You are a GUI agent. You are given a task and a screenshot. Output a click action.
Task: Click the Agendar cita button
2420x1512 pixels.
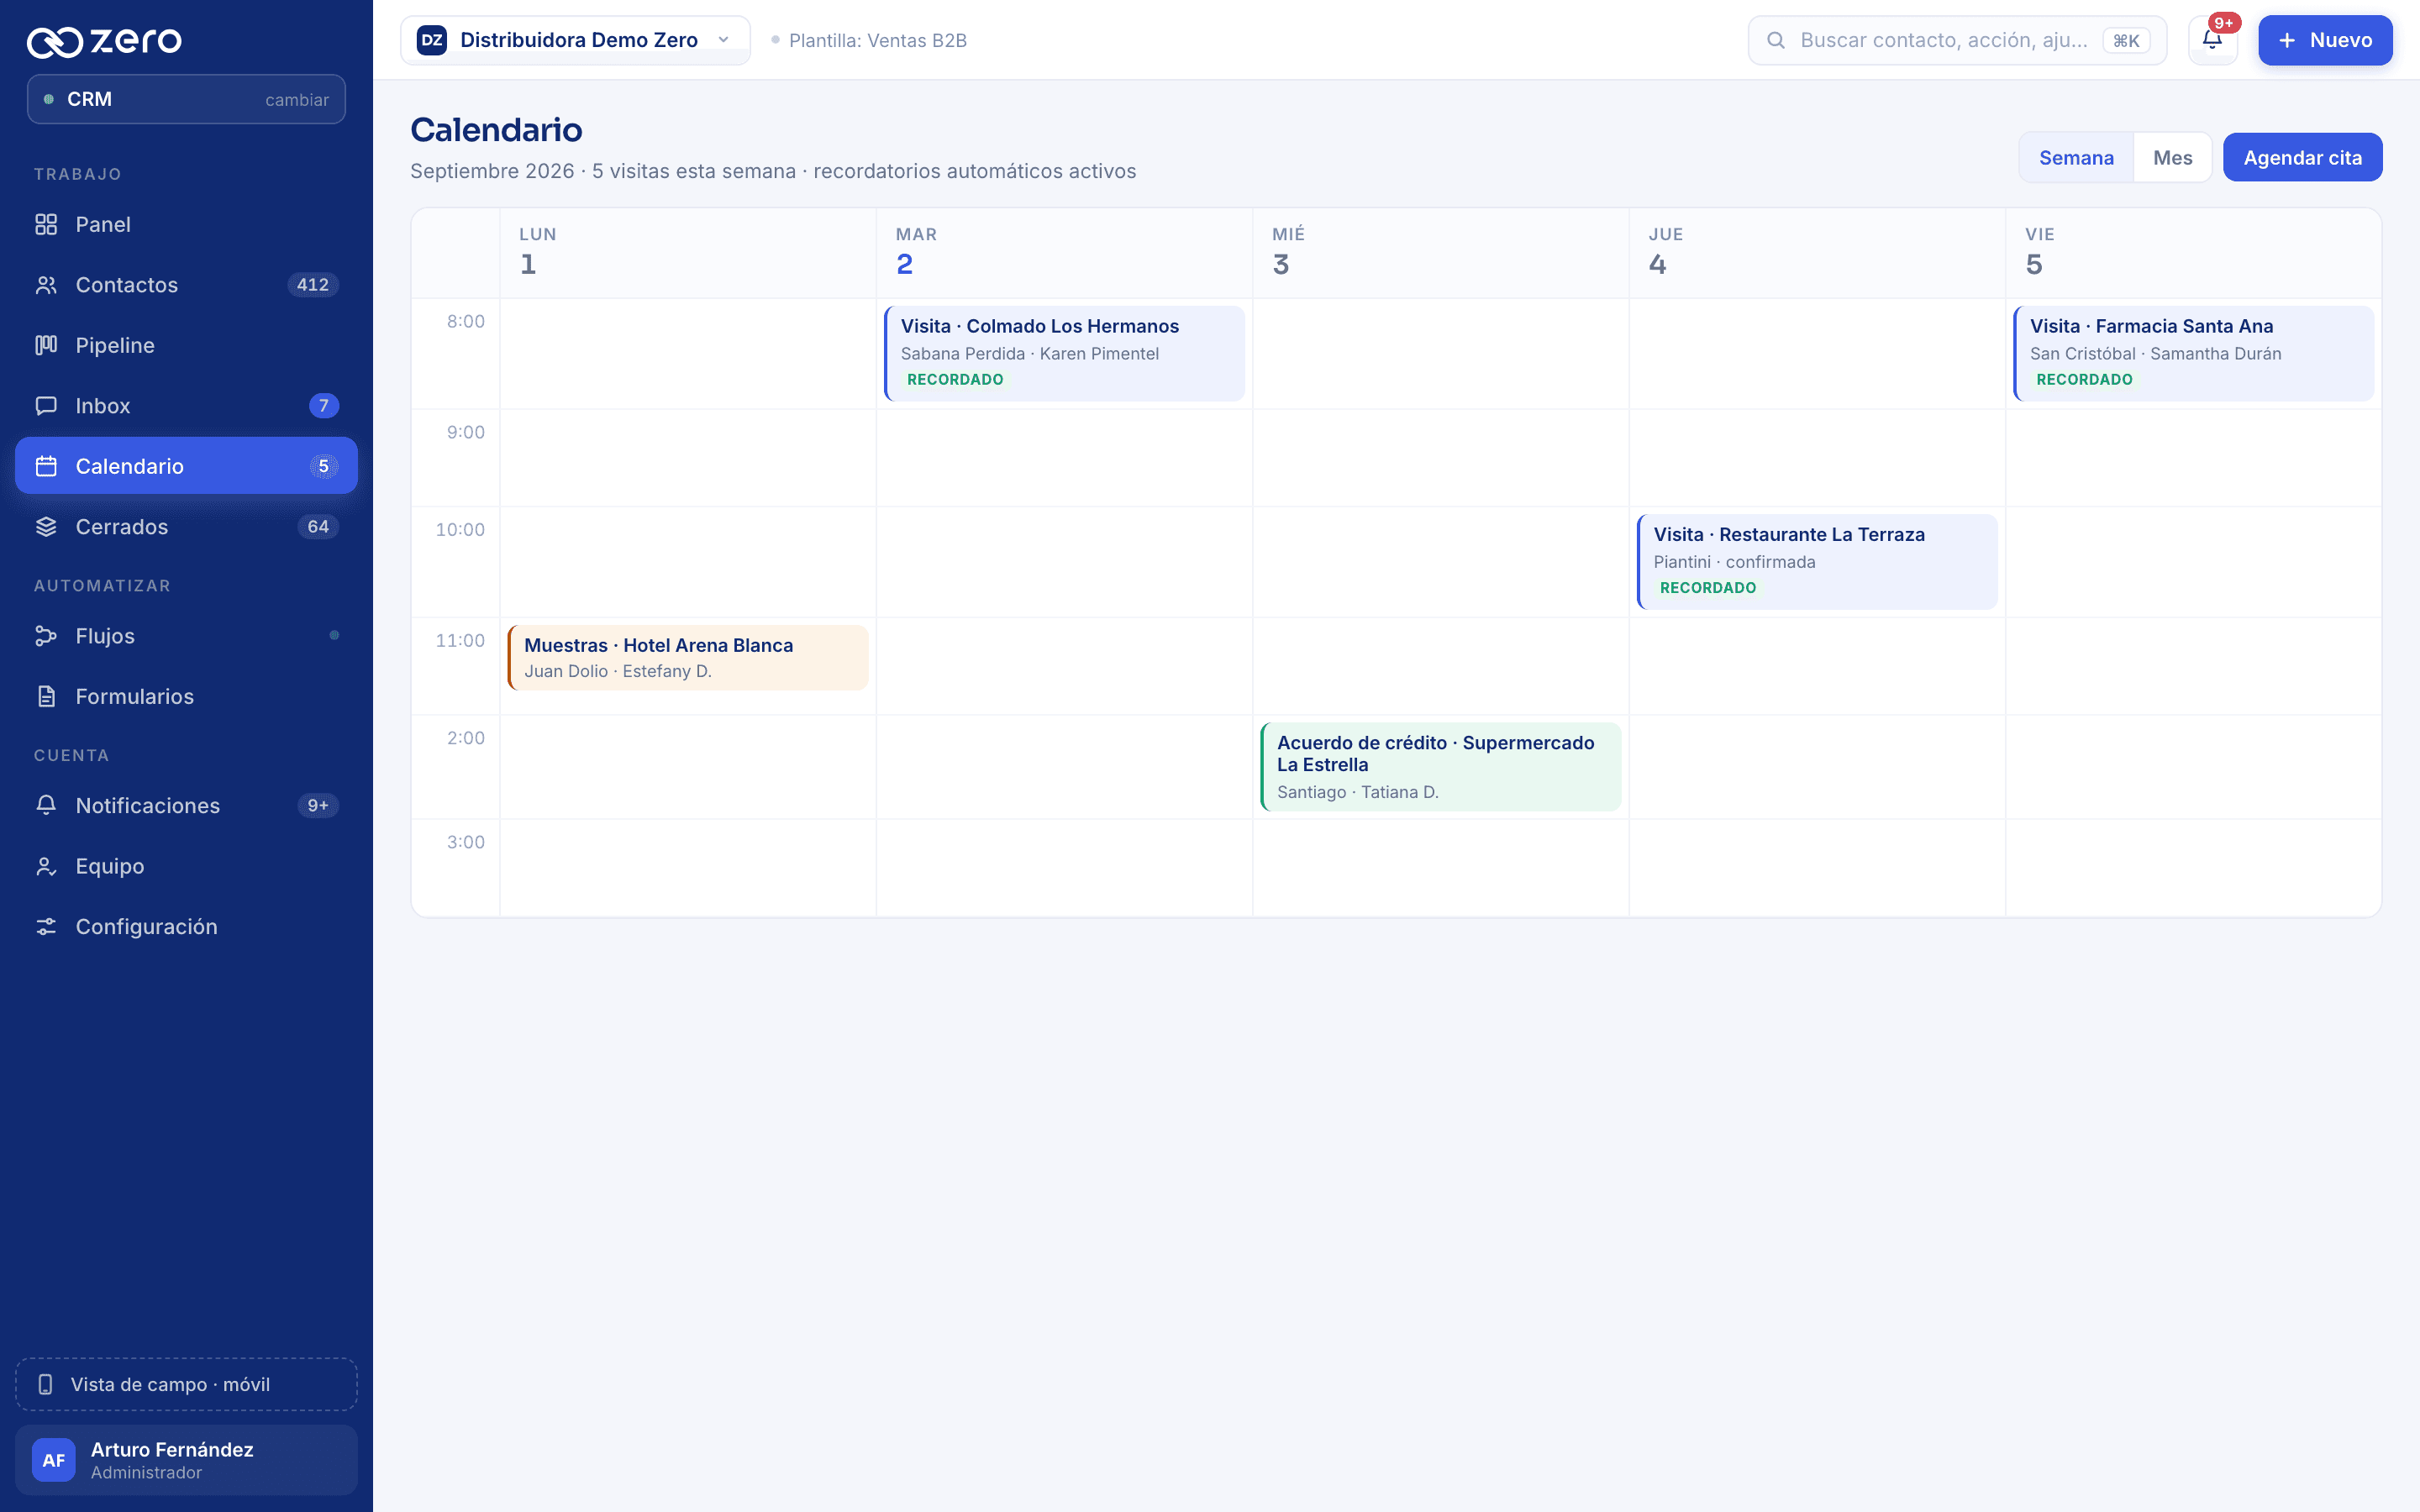click(x=2302, y=157)
